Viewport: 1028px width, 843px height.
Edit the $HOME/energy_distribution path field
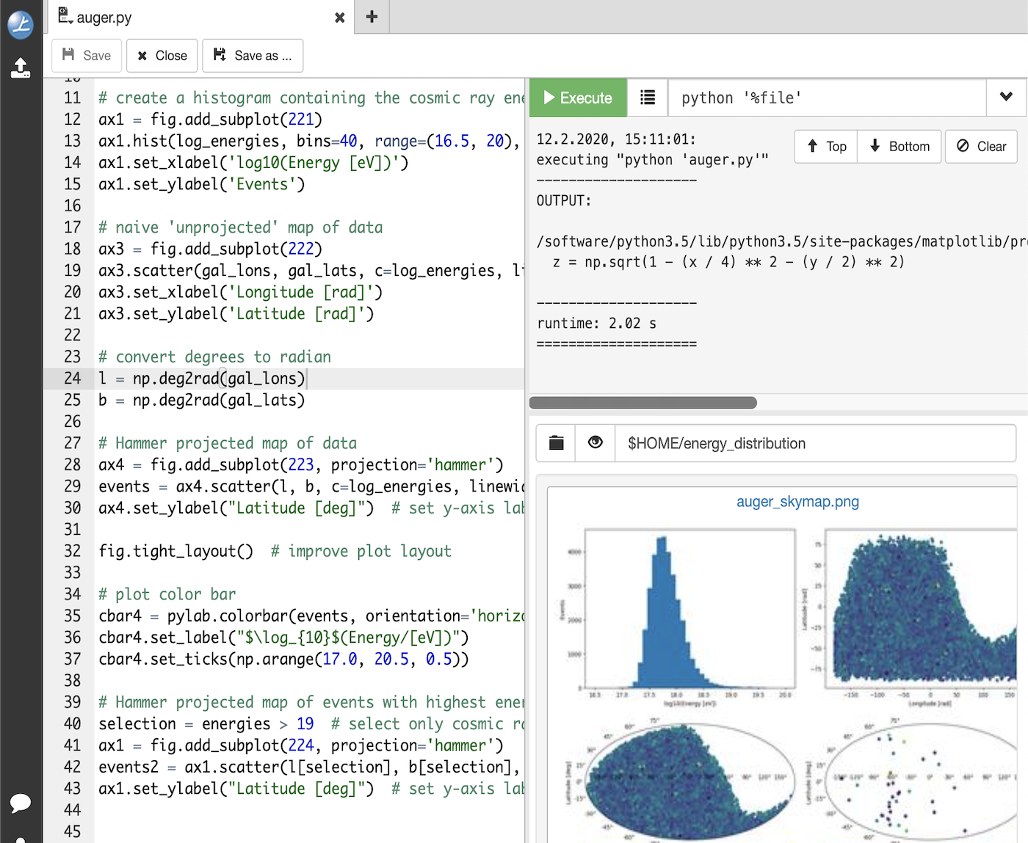click(815, 443)
